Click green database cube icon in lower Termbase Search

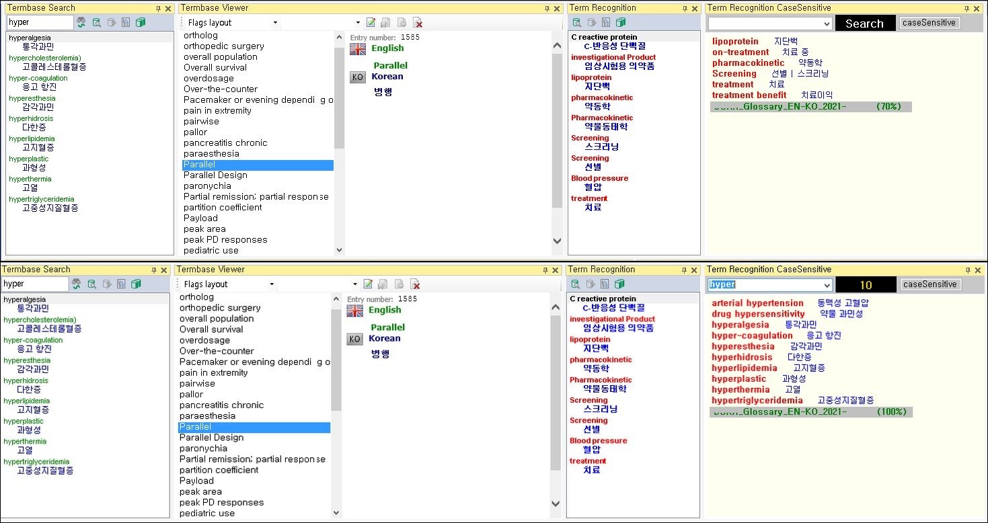[x=136, y=284]
